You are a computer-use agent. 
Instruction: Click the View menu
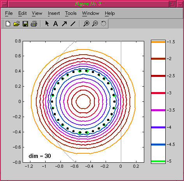pos(37,13)
